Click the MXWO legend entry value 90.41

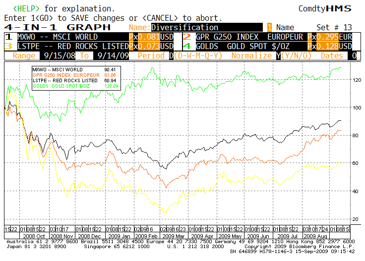[x=110, y=70]
